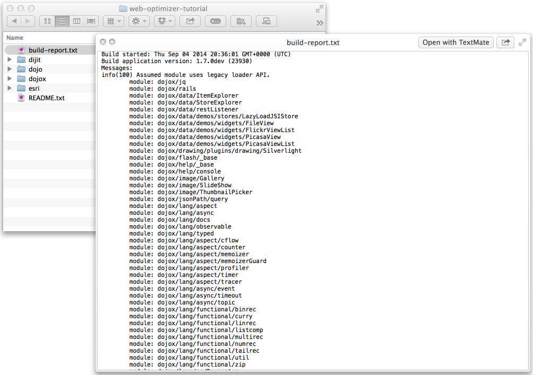The width and height of the screenshot is (533, 375).
Task: Open the item arrangement dropdown in Finder
Action: [x=114, y=21]
